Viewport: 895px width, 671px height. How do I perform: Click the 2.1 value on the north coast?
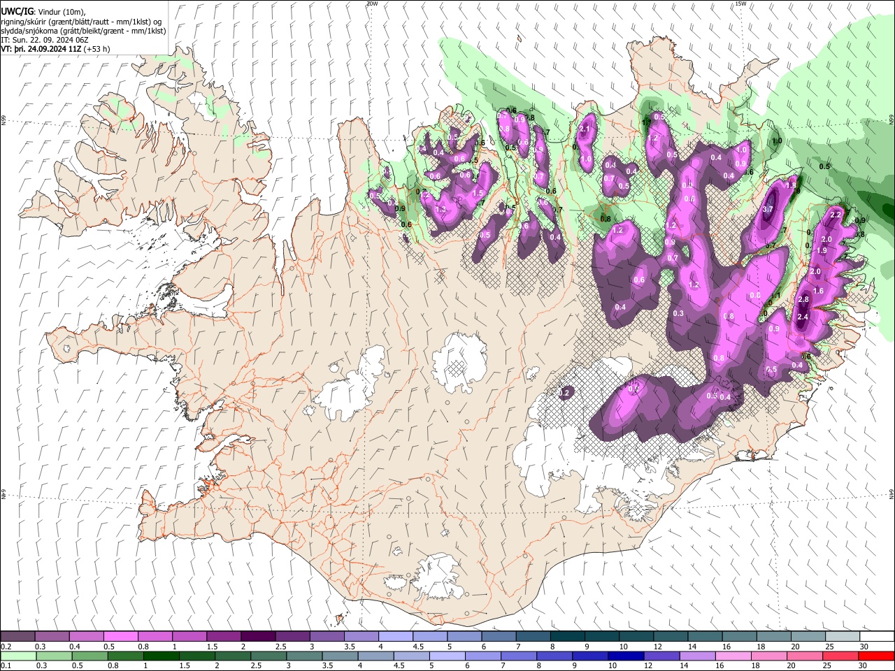tap(585, 129)
